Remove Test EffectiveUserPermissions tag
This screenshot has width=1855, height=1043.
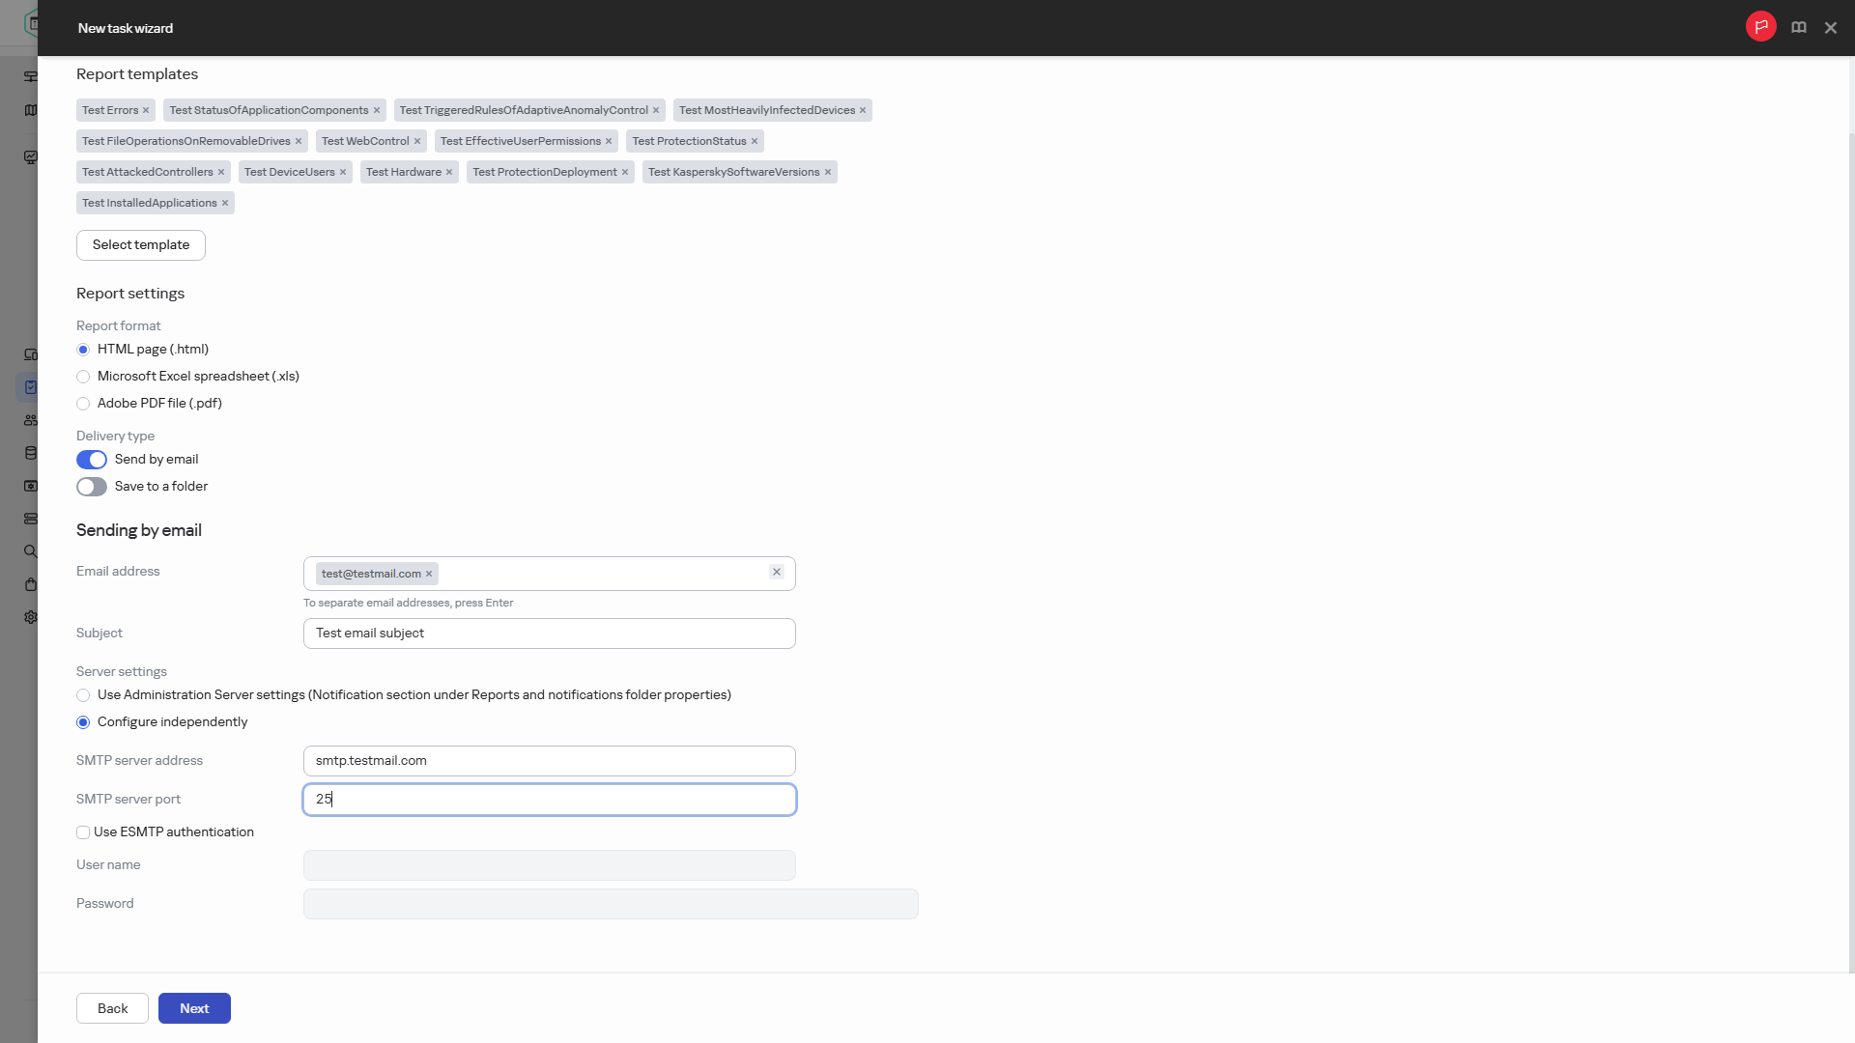(x=608, y=142)
